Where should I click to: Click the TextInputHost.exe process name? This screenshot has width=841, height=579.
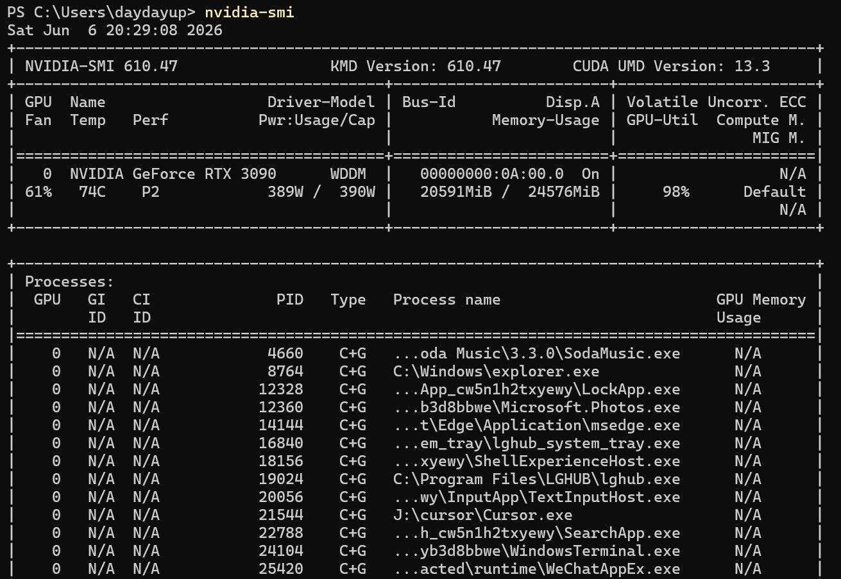[x=536, y=497]
